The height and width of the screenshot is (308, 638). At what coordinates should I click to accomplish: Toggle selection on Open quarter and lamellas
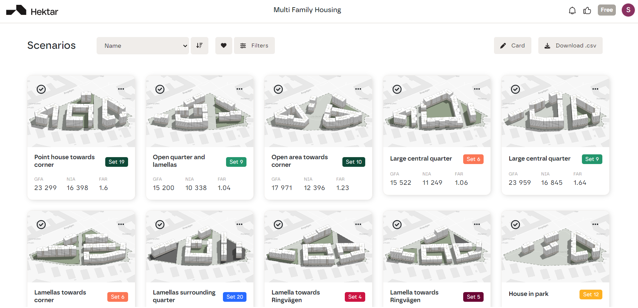point(160,89)
